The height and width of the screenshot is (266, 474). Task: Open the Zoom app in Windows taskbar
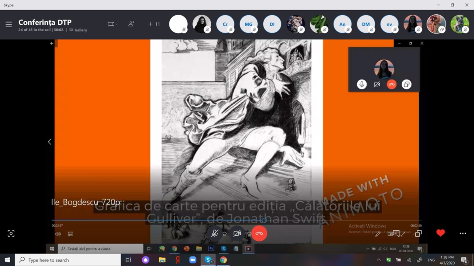pyautogui.click(x=193, y=260)
